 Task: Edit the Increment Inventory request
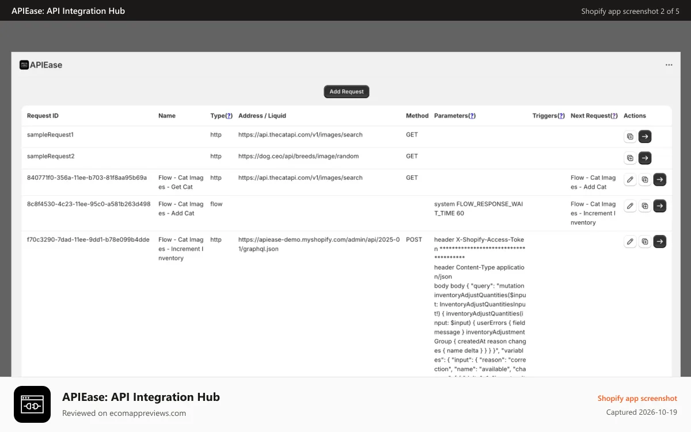(630, 241)
